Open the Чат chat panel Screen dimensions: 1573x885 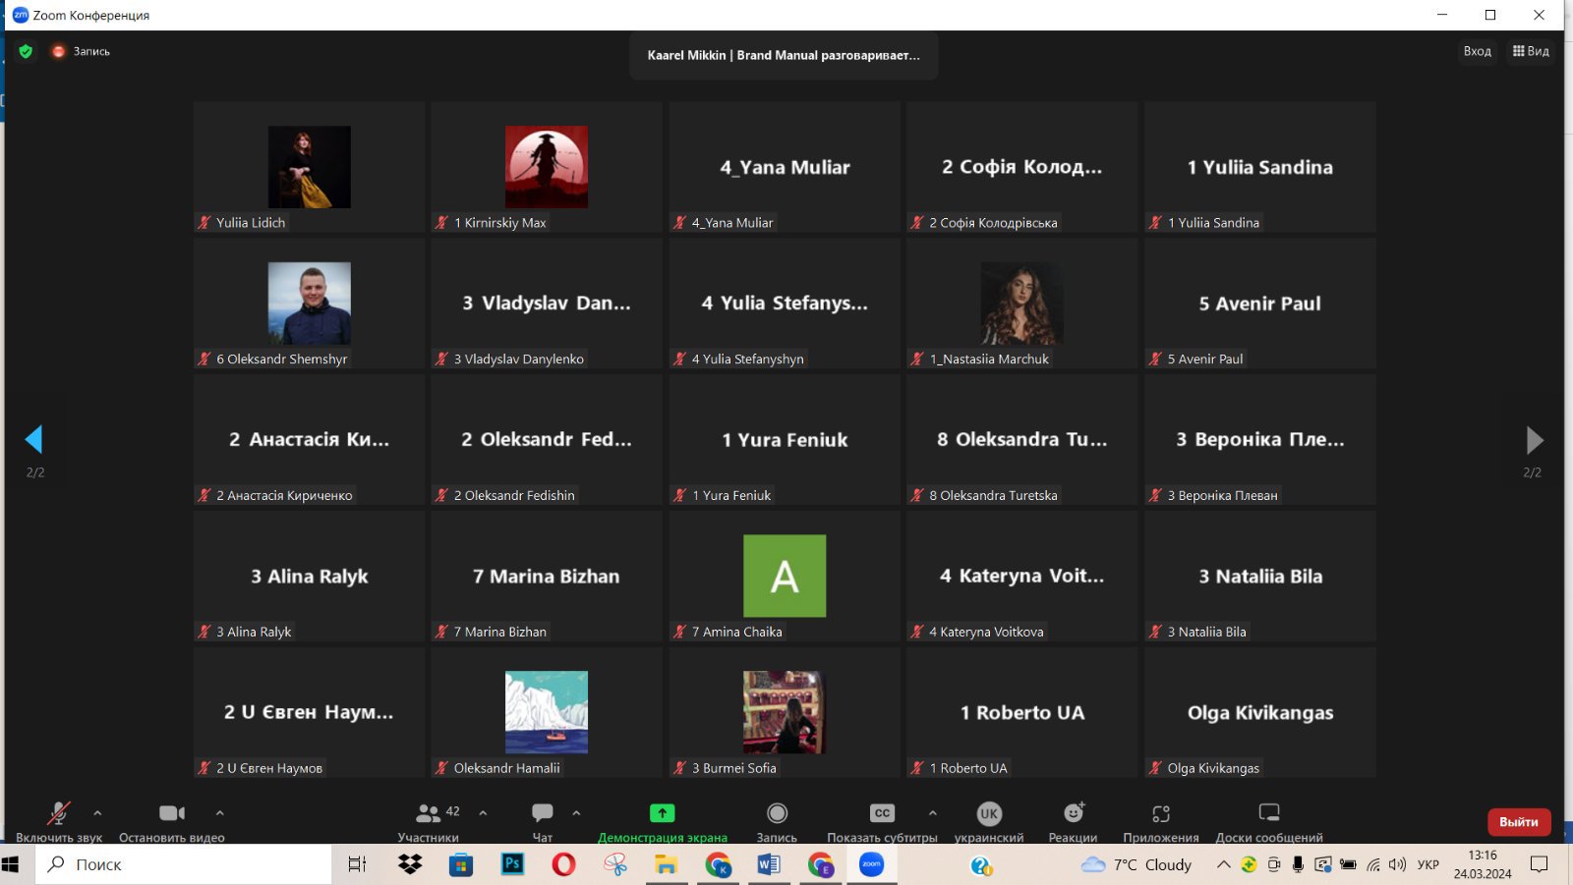tap(543, 821)
